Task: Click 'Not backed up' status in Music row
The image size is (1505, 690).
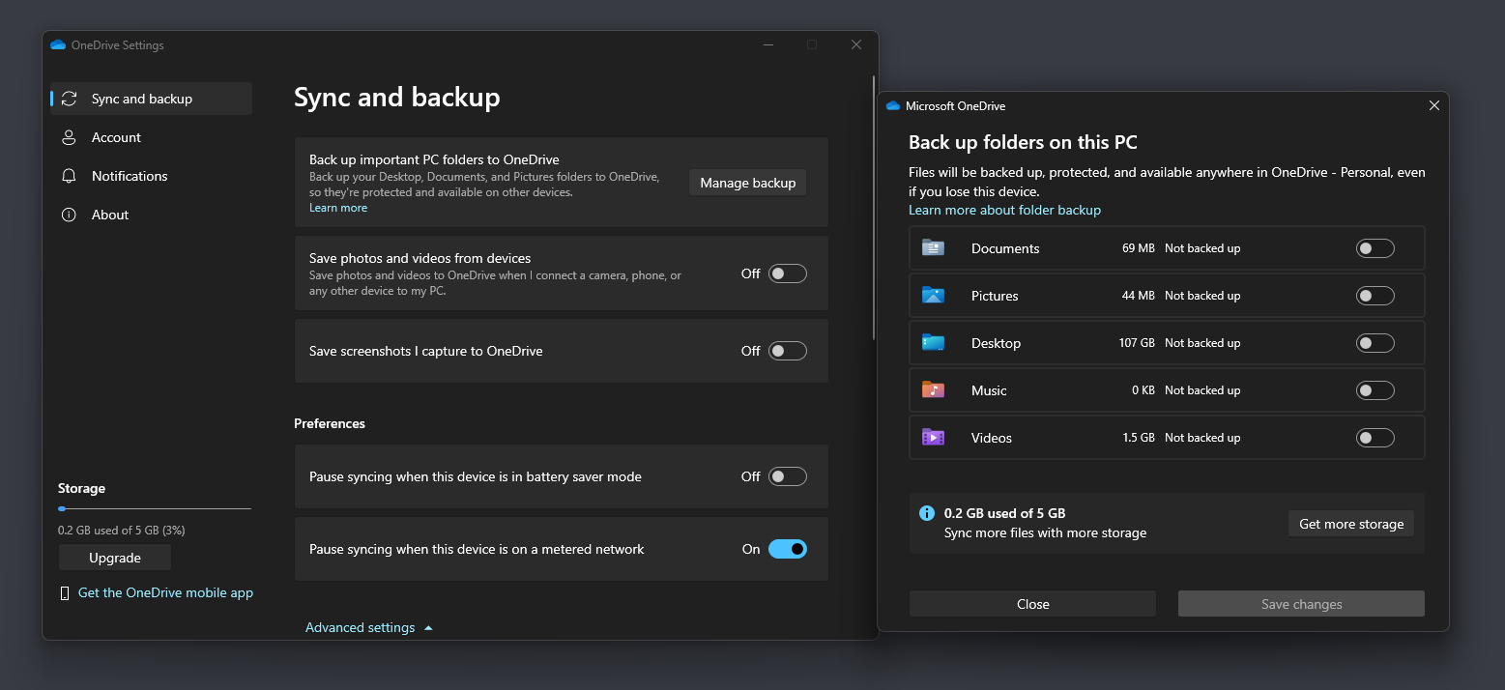Action: (x=1202, y=390)
